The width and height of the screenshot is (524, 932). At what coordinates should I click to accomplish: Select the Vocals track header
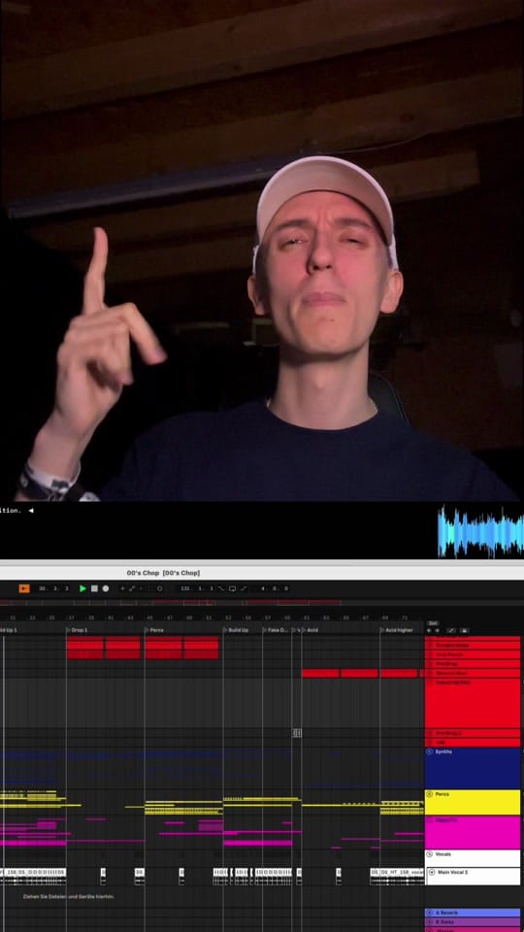(x=473, y=857)
